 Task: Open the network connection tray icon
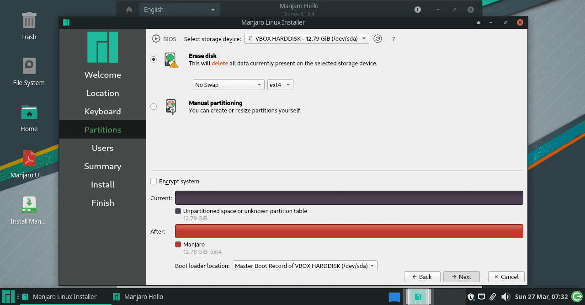(x=482, y=297)
